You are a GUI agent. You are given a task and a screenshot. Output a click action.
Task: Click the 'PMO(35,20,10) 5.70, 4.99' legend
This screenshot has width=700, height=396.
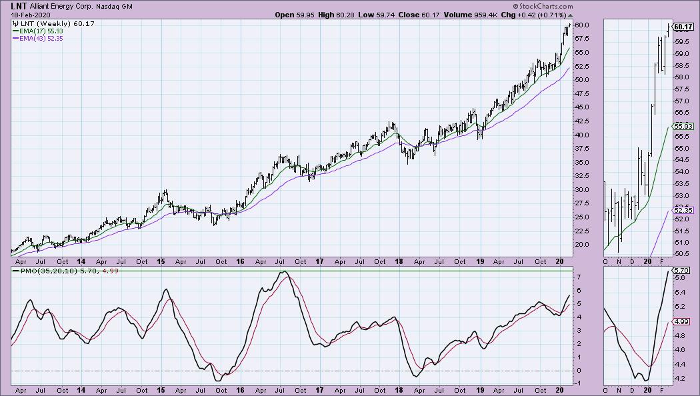click(65, 271)
